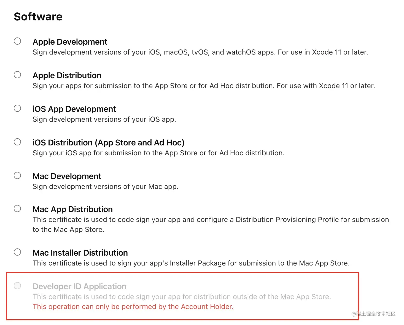Screen dimensions: 404x325
Task: Click the red Account Holder restriction message
Action: click(133, 307)
